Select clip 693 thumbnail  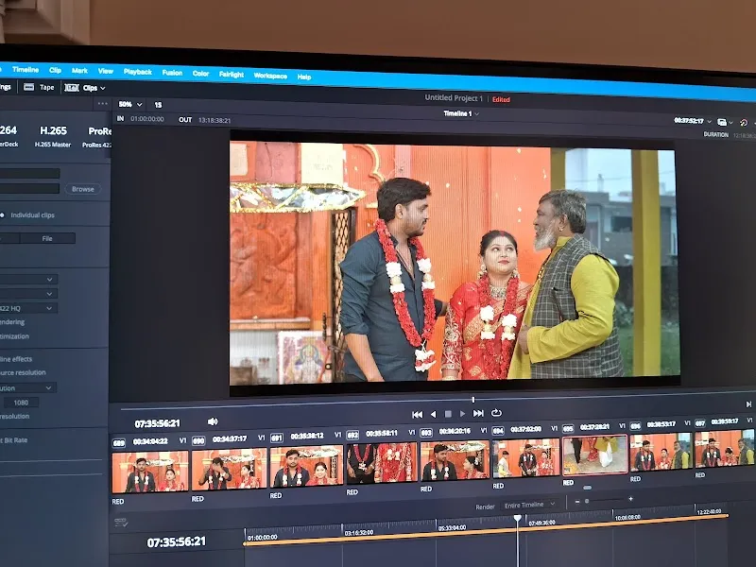pos(455,460)
